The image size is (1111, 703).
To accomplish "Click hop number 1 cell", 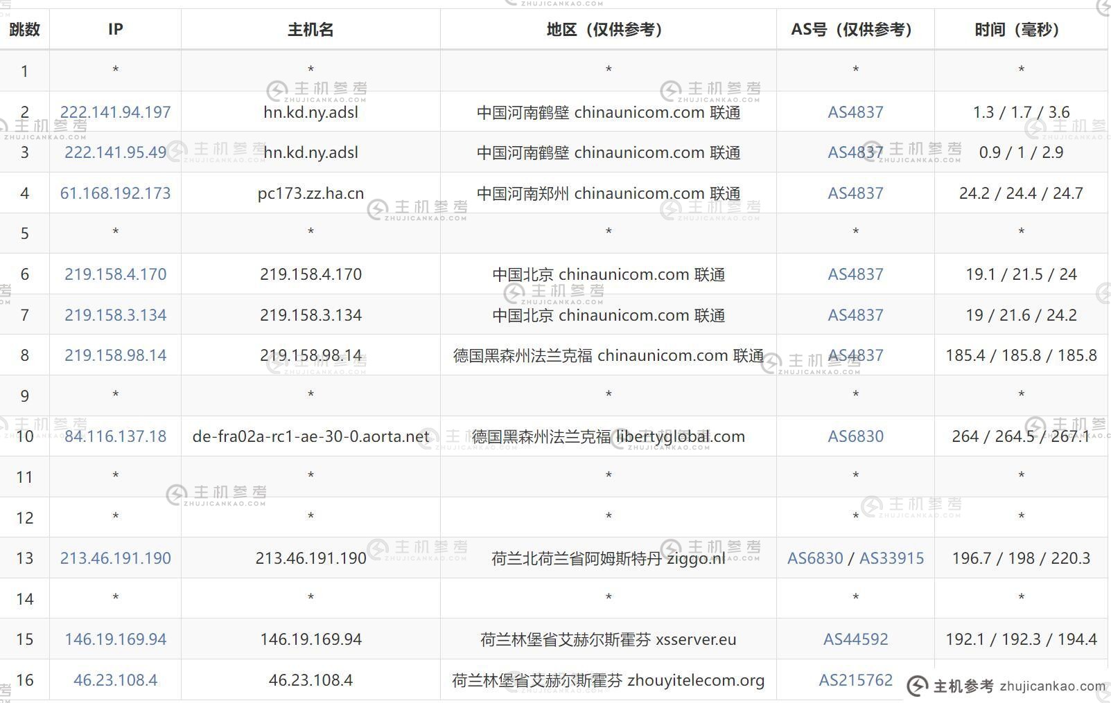I will (x=24, y=71).
